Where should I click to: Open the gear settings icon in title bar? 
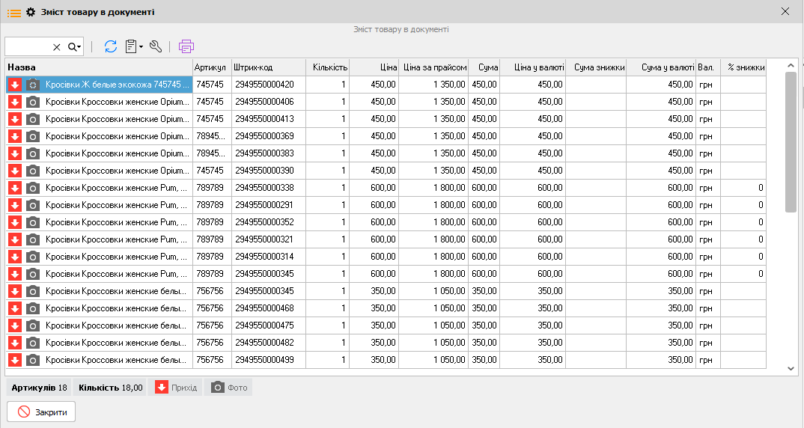tap(31, 12)
